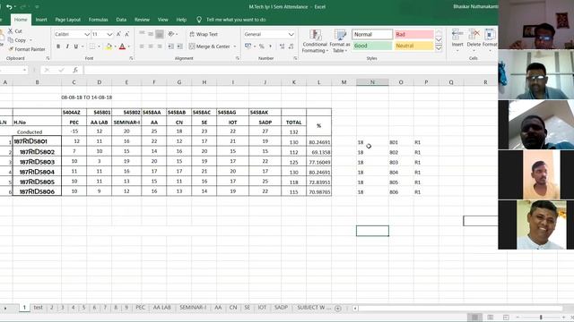The image size is (574, 322).
Task: Click the Cut scissors icon
Action: (11, 31)
